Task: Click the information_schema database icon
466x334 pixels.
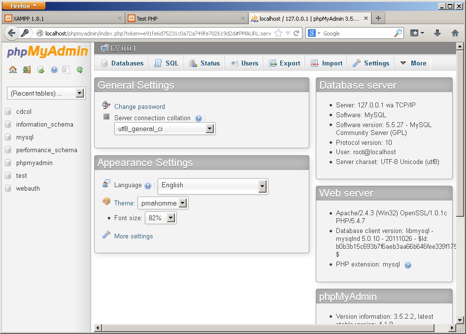Action: click(x=8, y=125)
